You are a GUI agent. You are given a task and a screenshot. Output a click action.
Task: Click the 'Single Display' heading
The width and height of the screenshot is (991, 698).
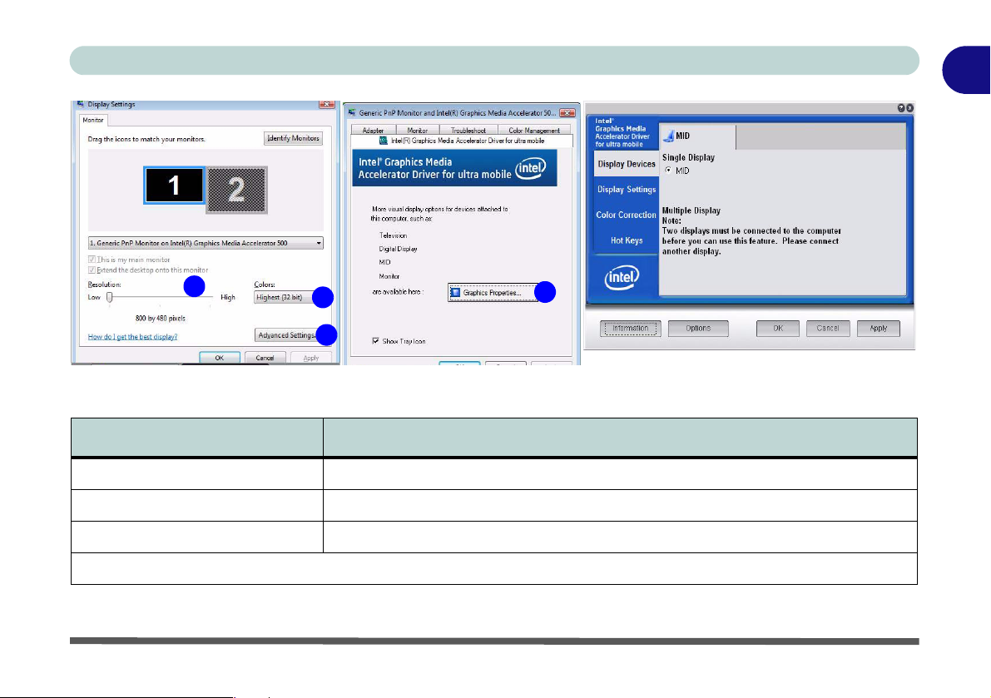click(x=688, y=158)
